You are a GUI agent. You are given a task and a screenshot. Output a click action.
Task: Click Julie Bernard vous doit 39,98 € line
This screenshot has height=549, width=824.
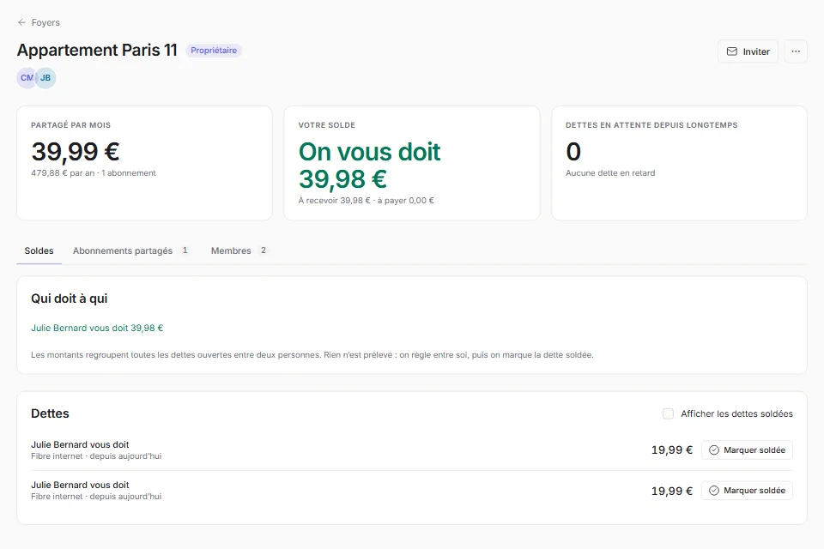[97, 328]
